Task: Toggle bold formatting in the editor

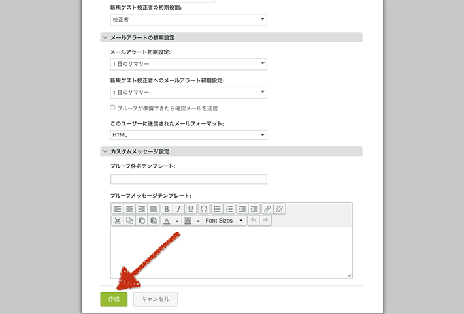Action: [167, 209]
